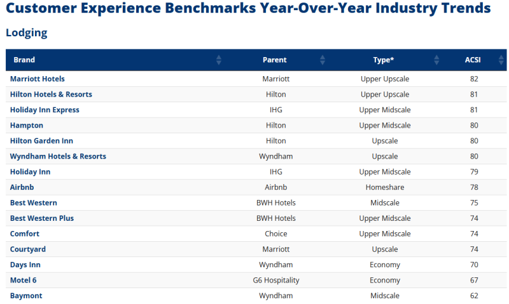Open the Baymont brand link
Screen dimensions: 509x304
pyautogui.click(x=26, y=296)
